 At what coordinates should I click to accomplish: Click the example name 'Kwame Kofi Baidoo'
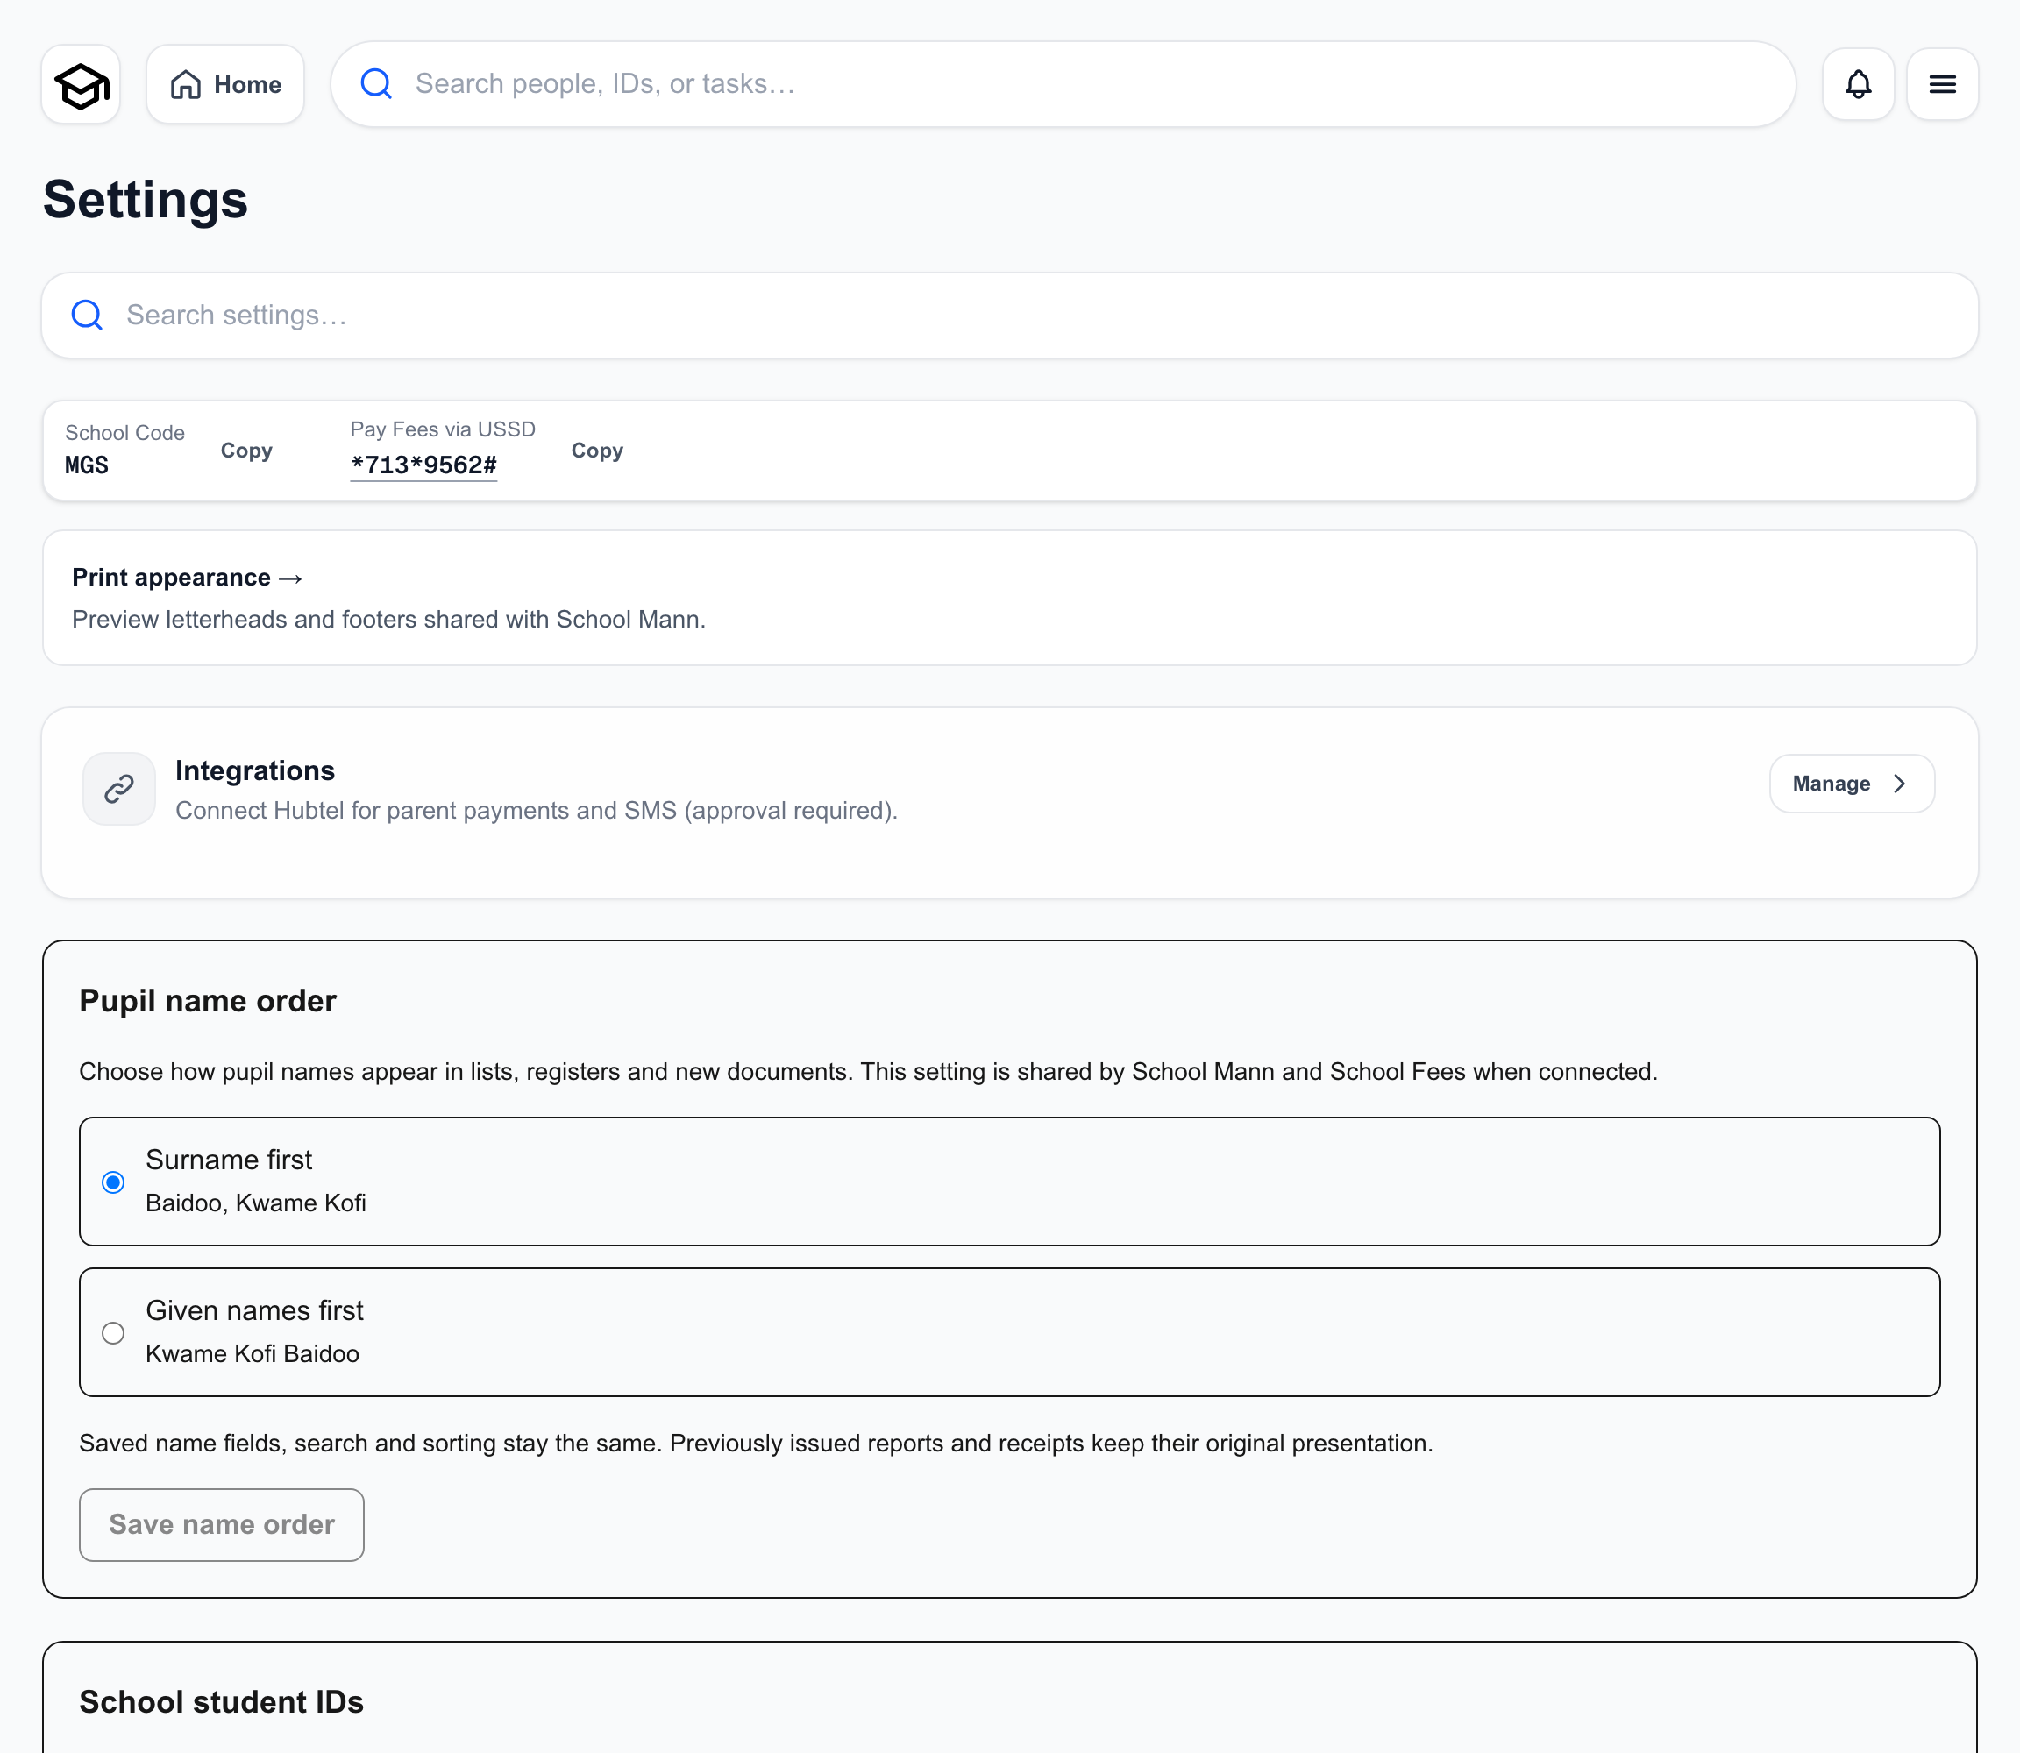pos(252,1354)
